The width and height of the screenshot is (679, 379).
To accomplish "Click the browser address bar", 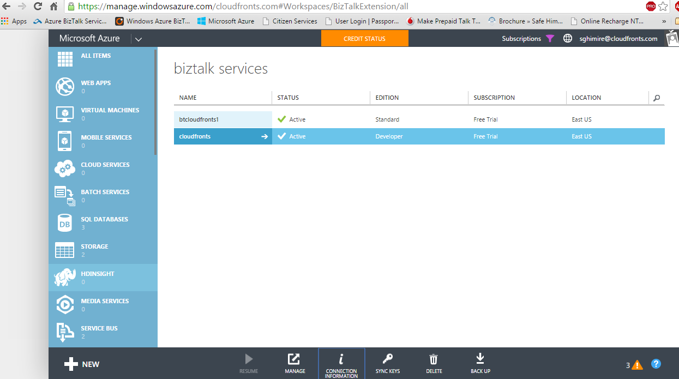I will (x=353, y=7).
